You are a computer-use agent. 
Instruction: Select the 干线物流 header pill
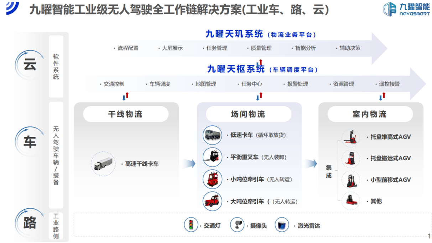[x=125, y=114]
